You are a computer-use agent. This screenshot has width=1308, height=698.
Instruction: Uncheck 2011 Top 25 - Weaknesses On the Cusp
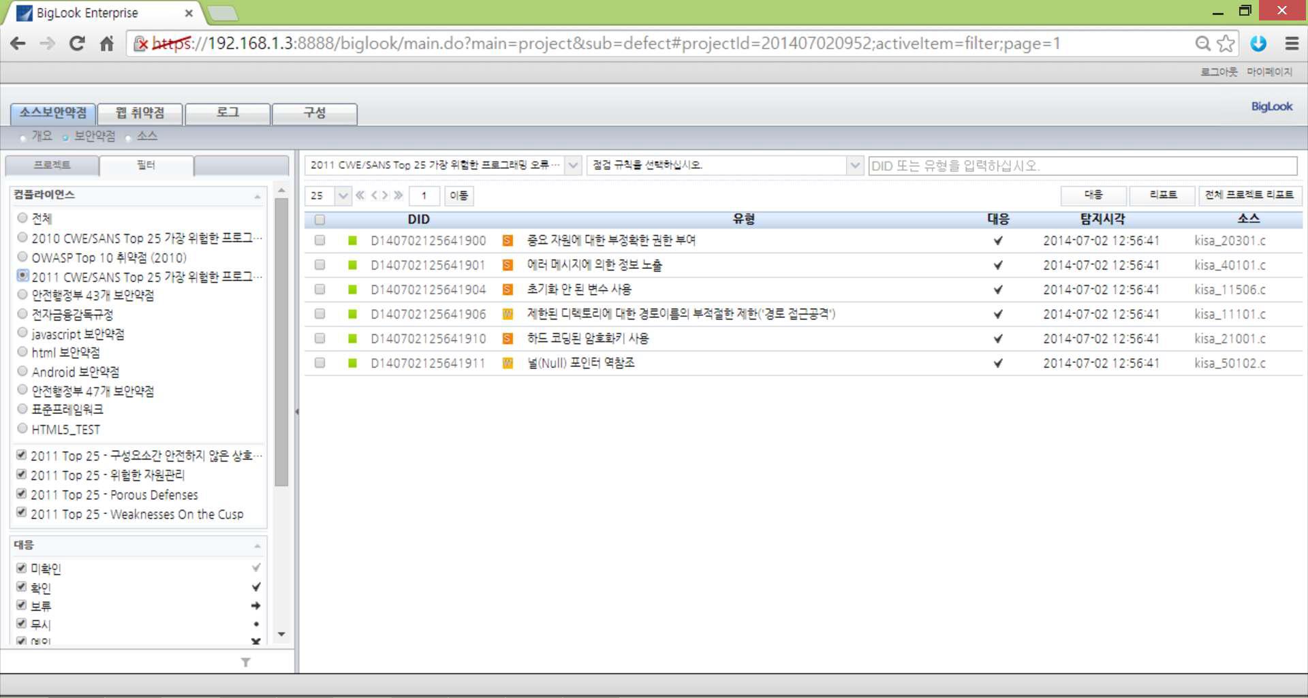point(21,513)
